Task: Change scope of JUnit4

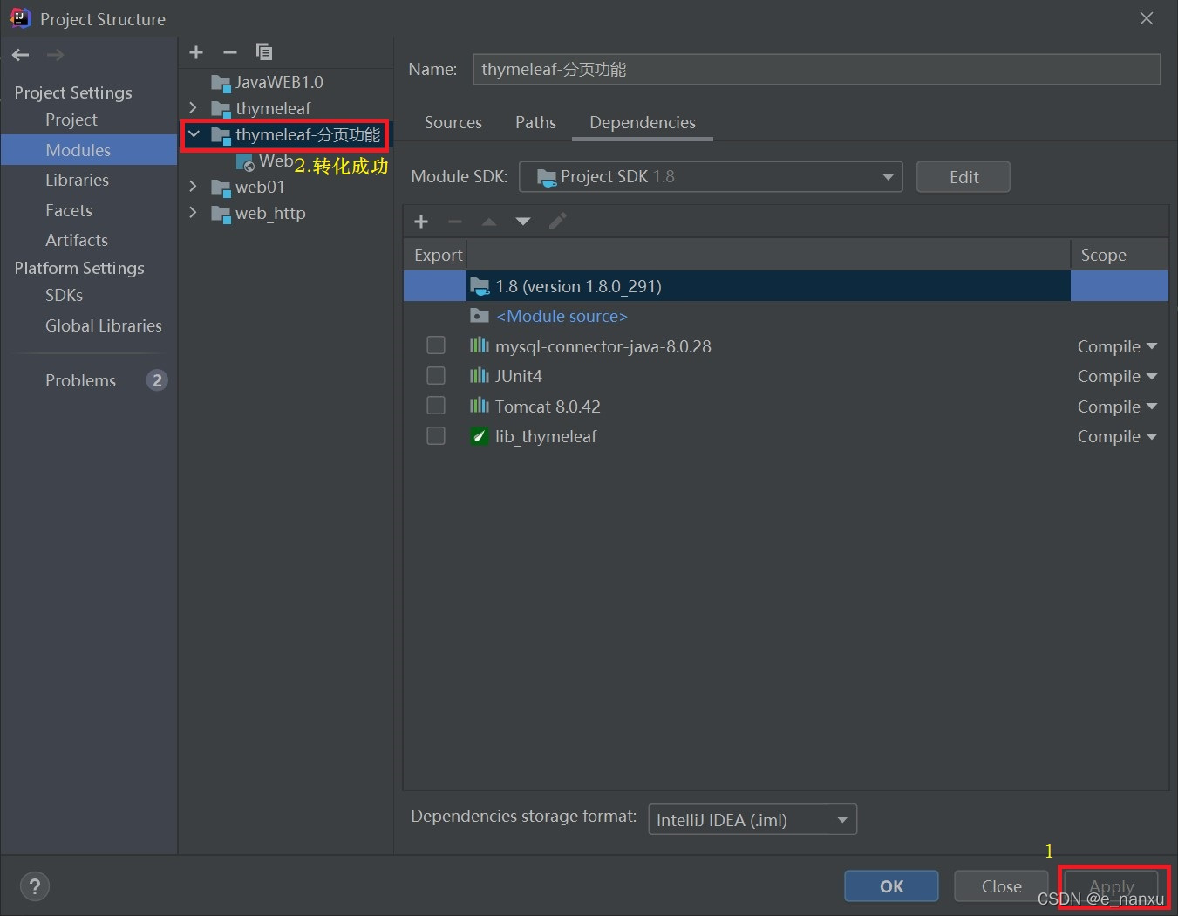Action: point(1117,376)
